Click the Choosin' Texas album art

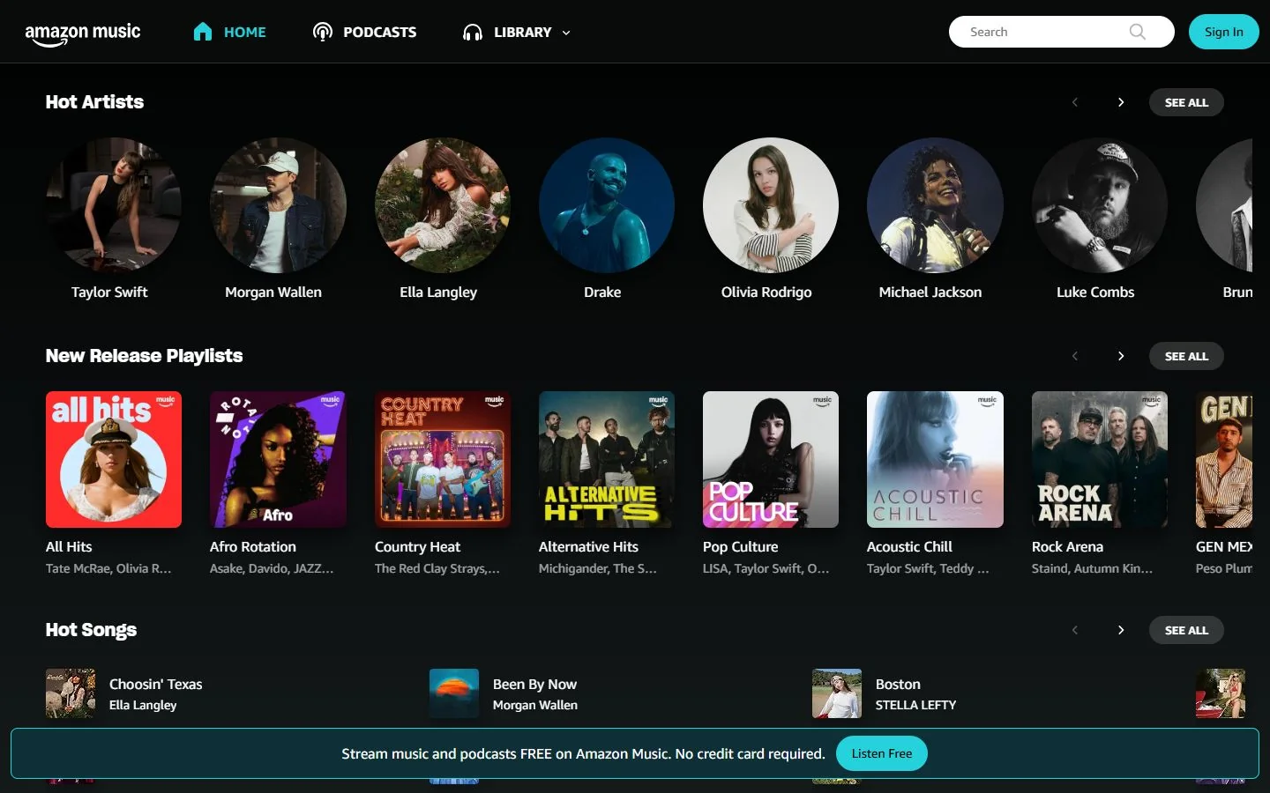(71, 693)
